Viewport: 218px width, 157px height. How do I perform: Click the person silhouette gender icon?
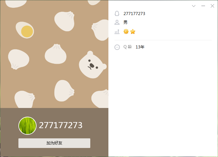point(117,22)
